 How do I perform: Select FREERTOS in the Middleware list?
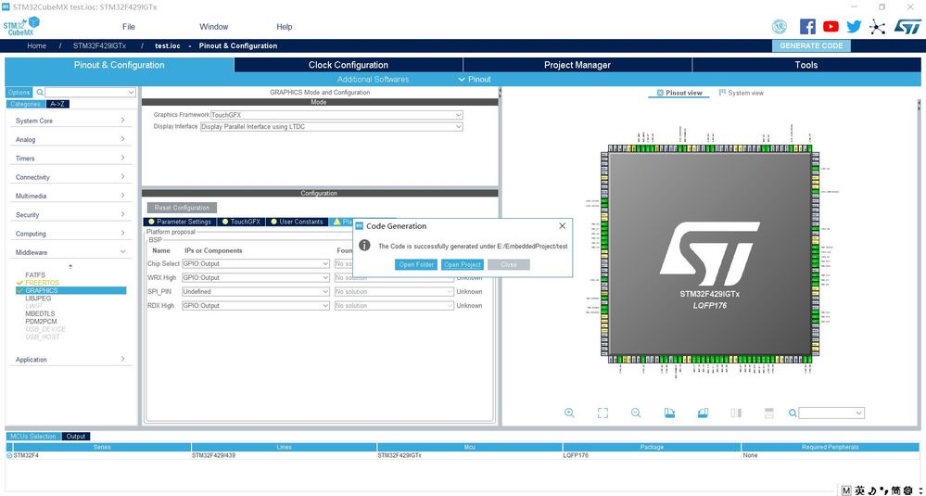click(x=42, y=283)
